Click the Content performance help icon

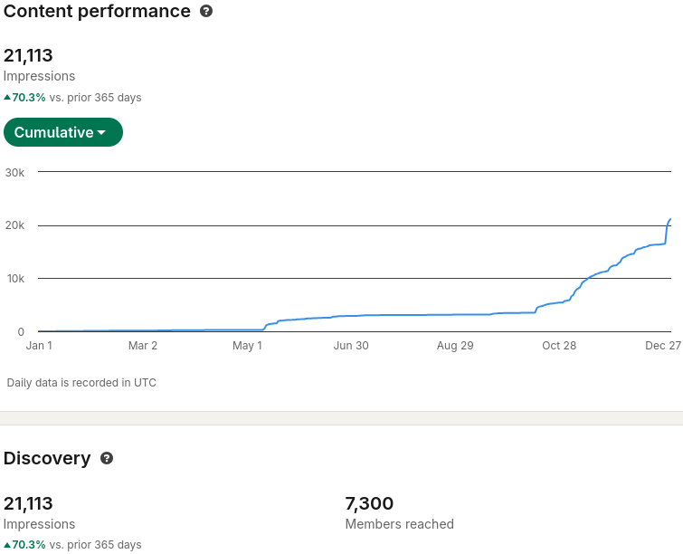206,12
